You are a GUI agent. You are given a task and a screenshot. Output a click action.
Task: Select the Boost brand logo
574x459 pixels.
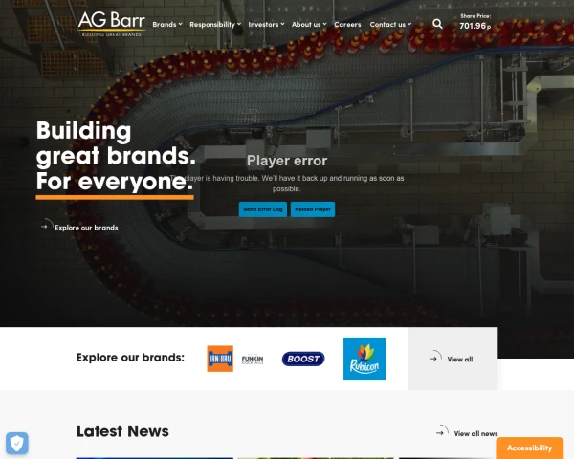pos(303,359)
